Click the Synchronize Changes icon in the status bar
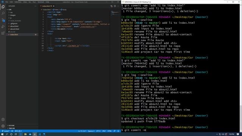 pyautogui.click(x=12, y=131)
